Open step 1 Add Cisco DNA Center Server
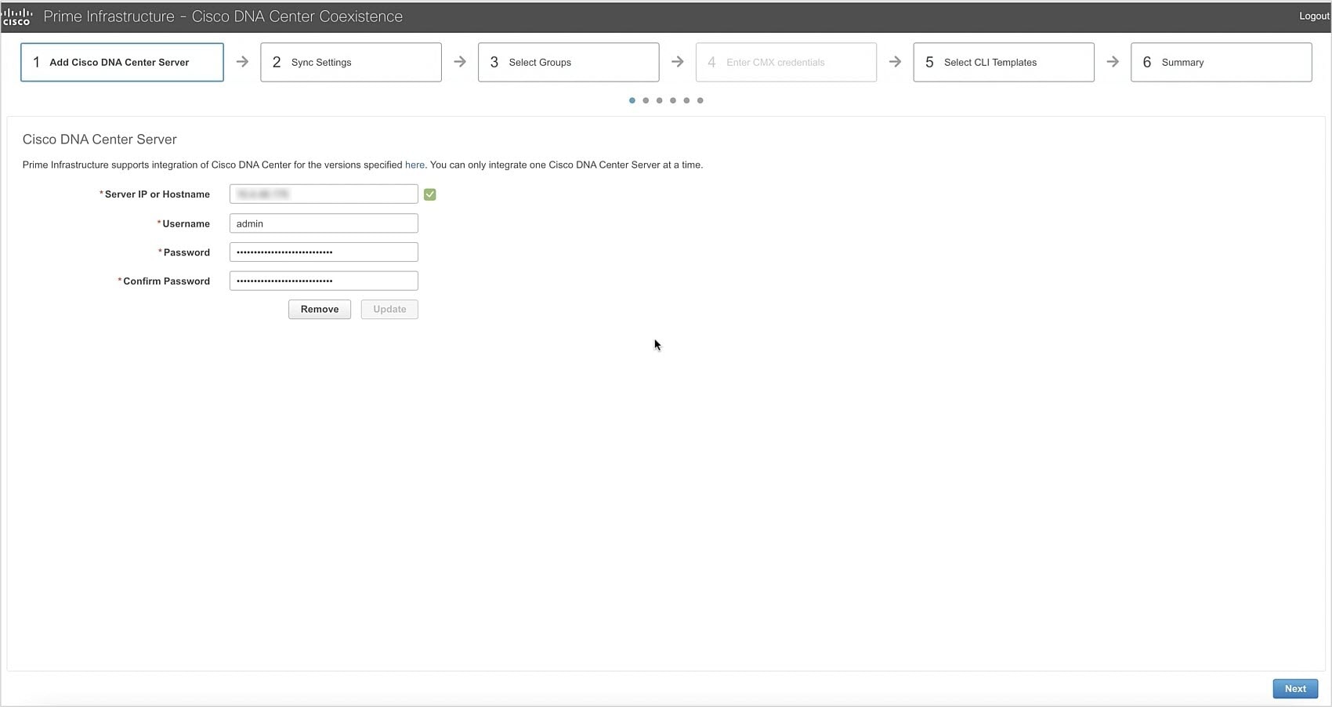 pyautogui.click(x=122, y=62)
